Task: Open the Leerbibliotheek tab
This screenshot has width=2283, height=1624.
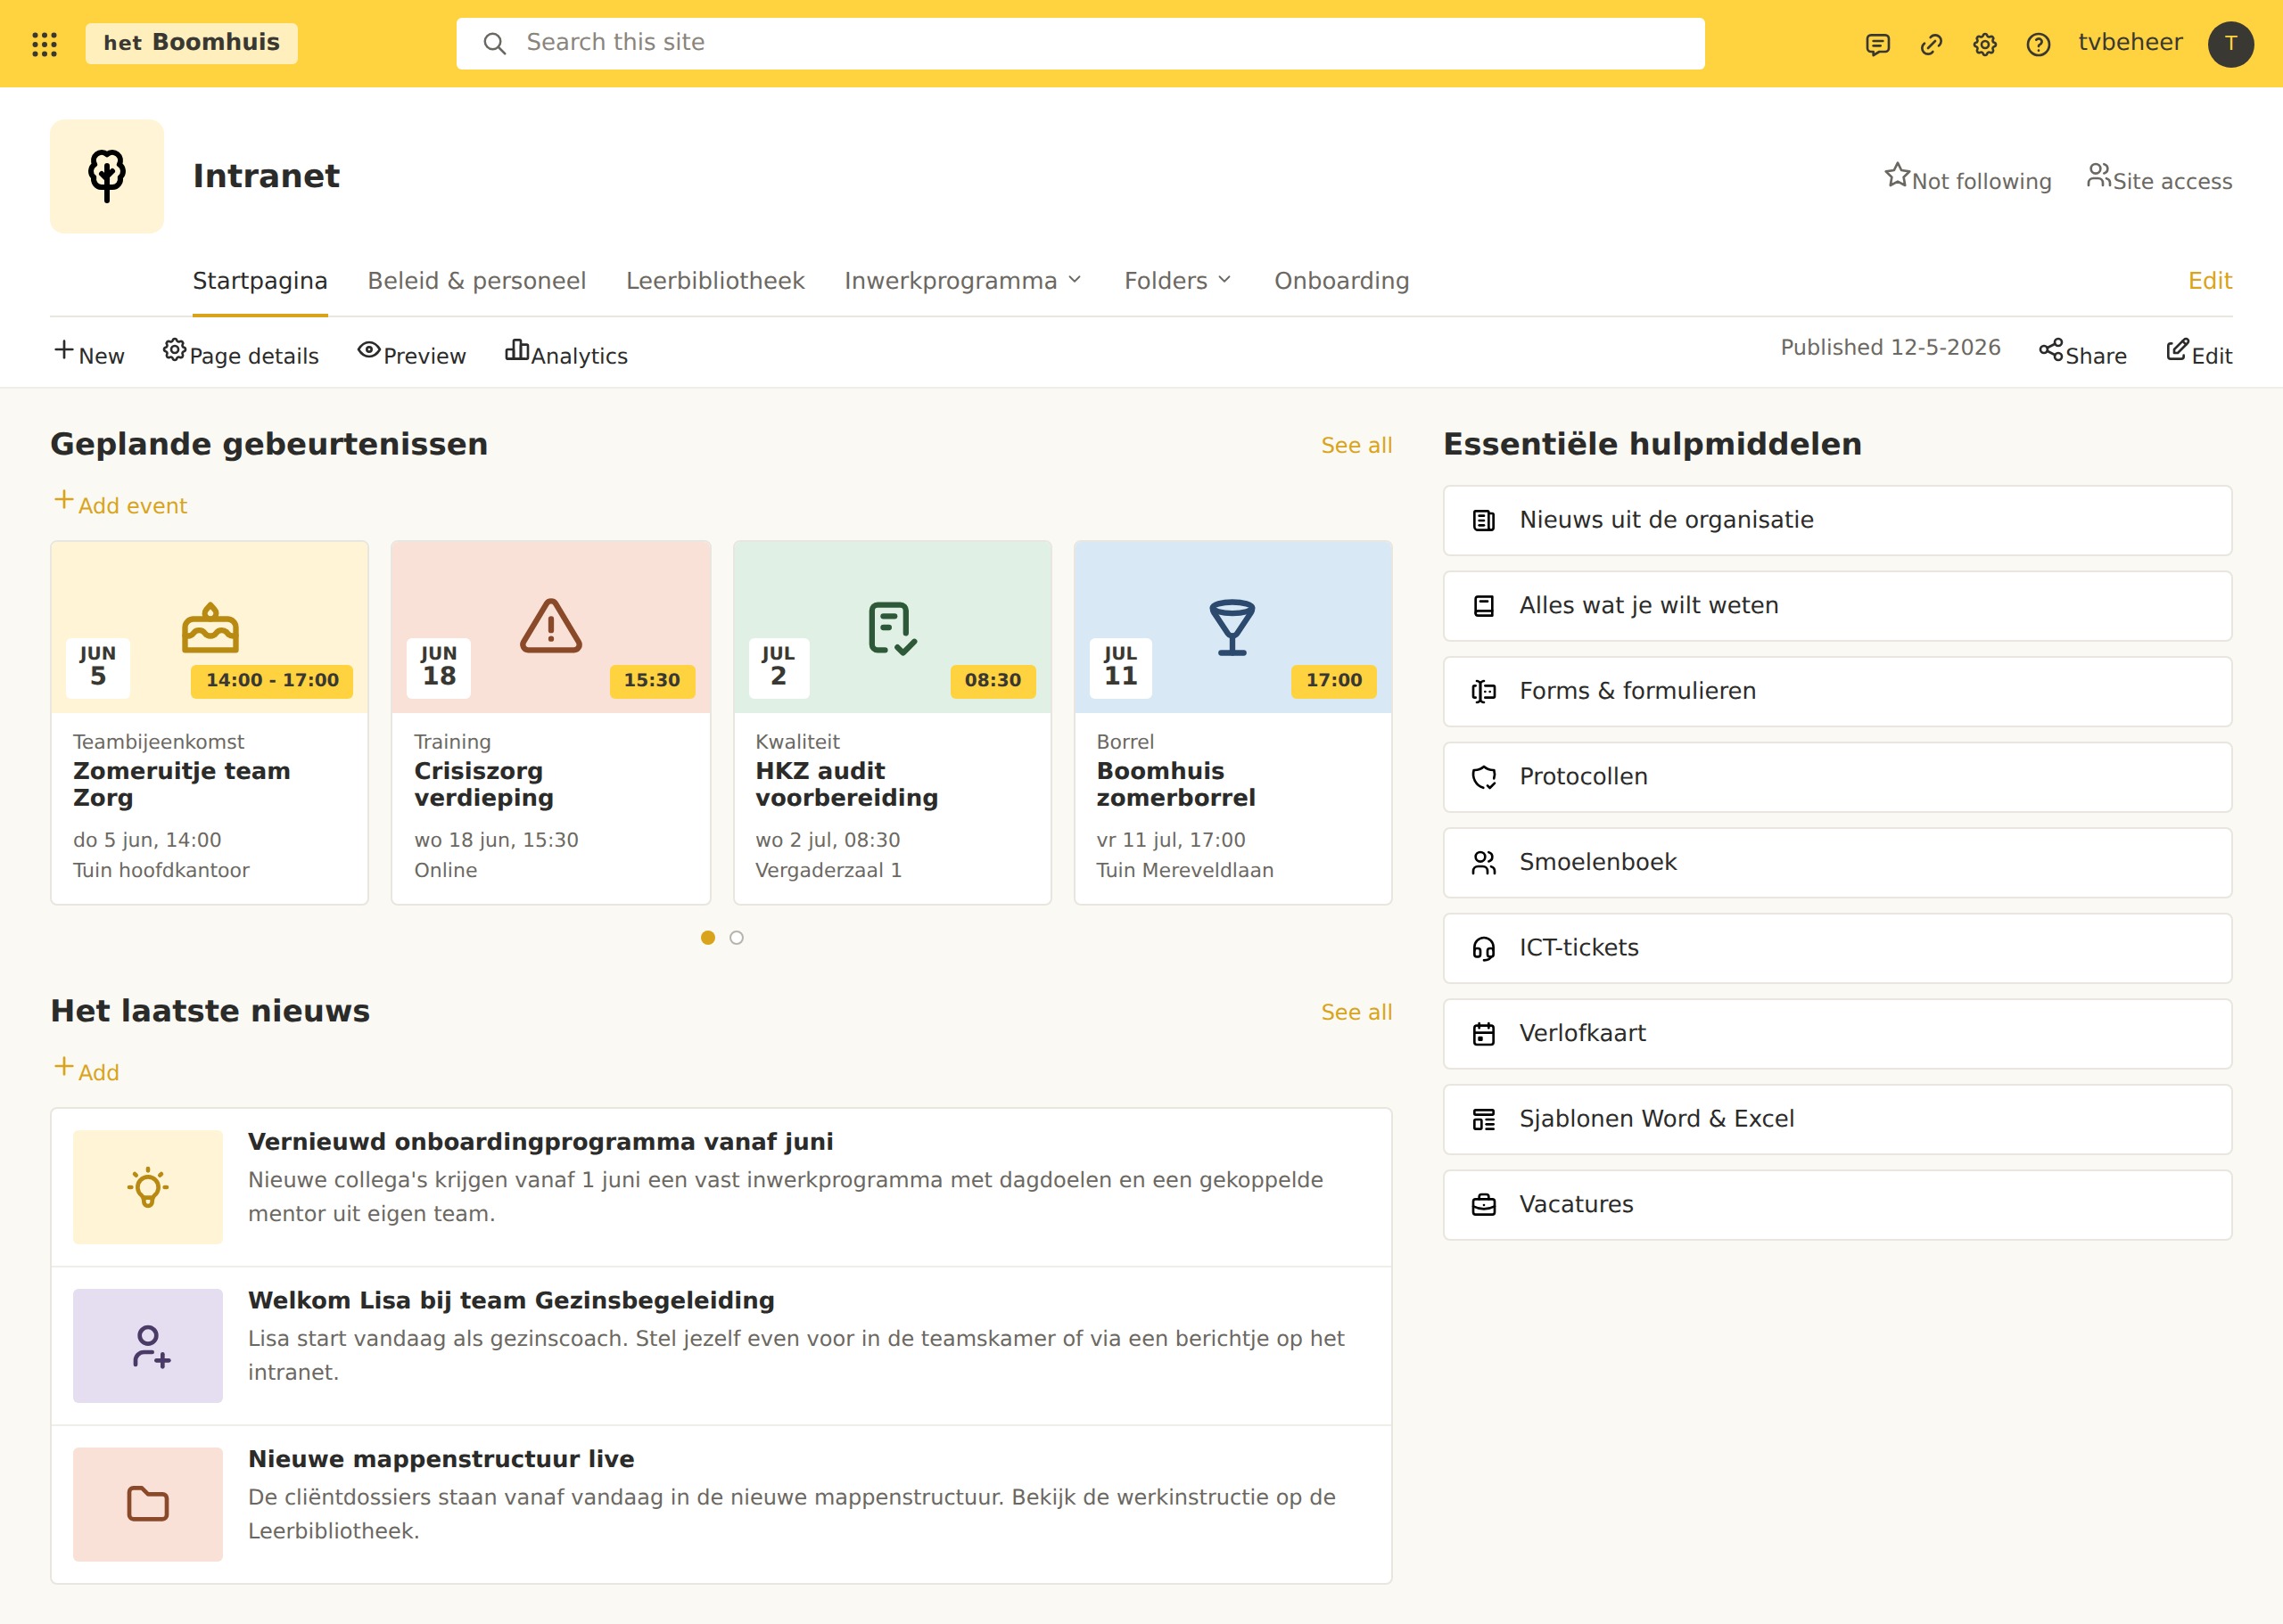Action: [x=715, y=281]
